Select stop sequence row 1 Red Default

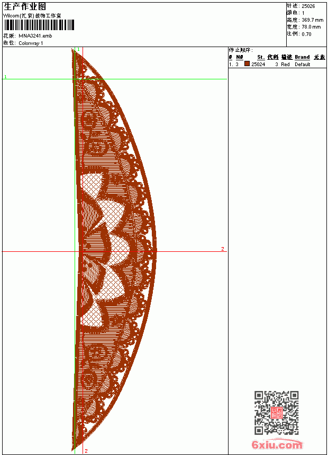point(277,64)
